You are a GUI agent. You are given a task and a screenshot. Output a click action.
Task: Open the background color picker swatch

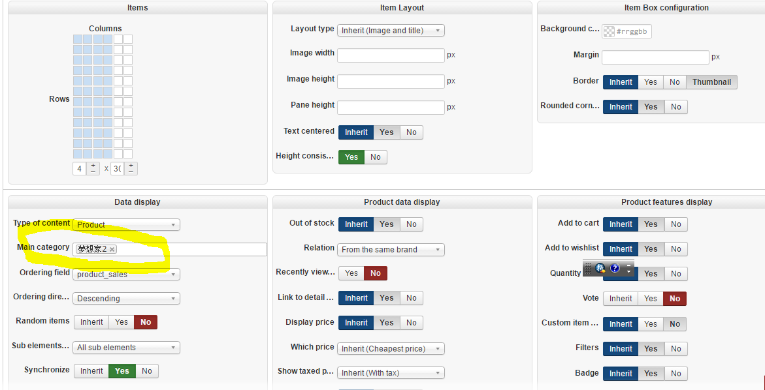coord(609,31)
